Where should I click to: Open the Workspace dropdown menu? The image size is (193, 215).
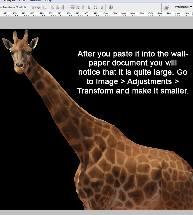tap(183, 7)
